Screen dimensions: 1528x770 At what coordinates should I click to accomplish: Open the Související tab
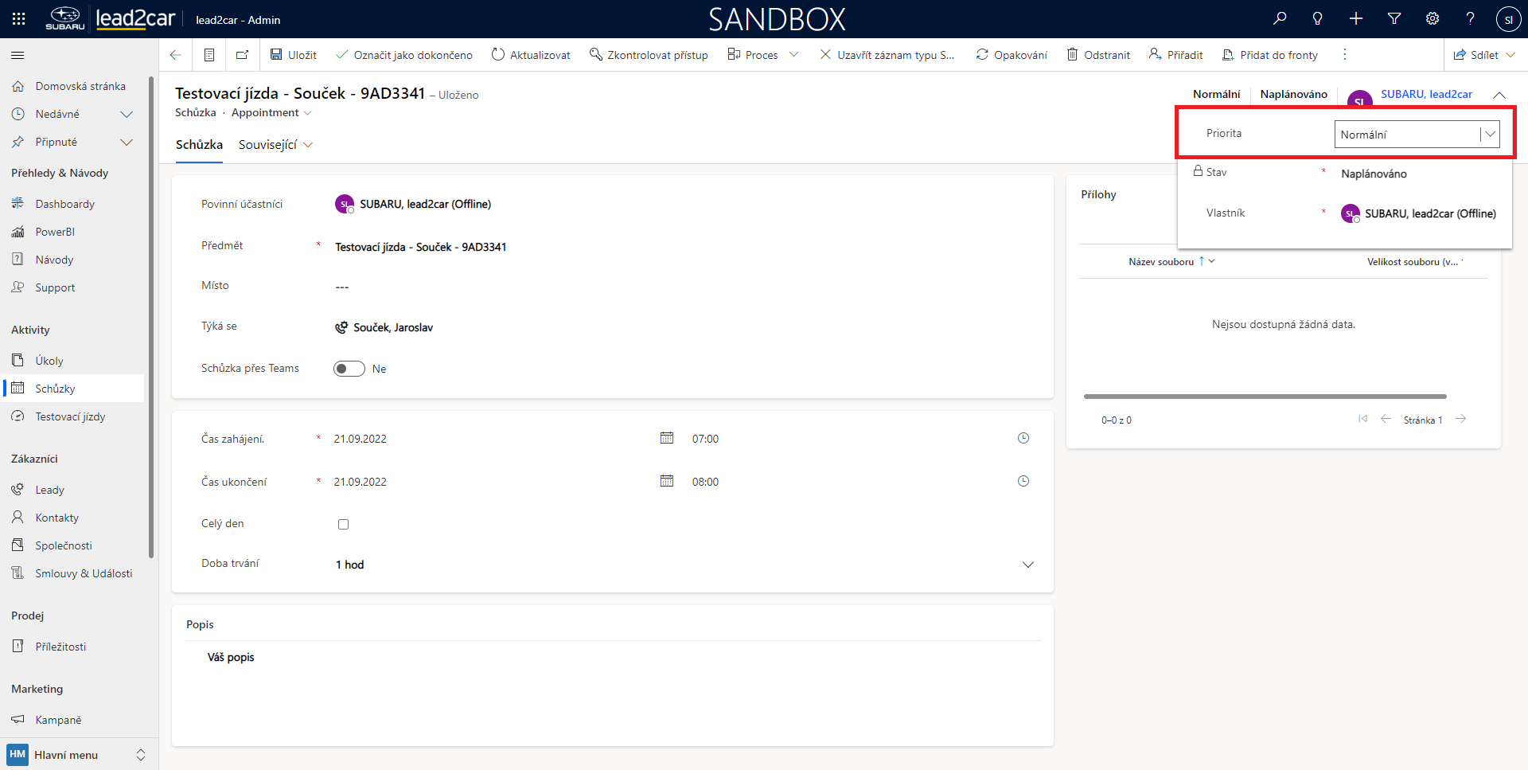pos(275,145)
